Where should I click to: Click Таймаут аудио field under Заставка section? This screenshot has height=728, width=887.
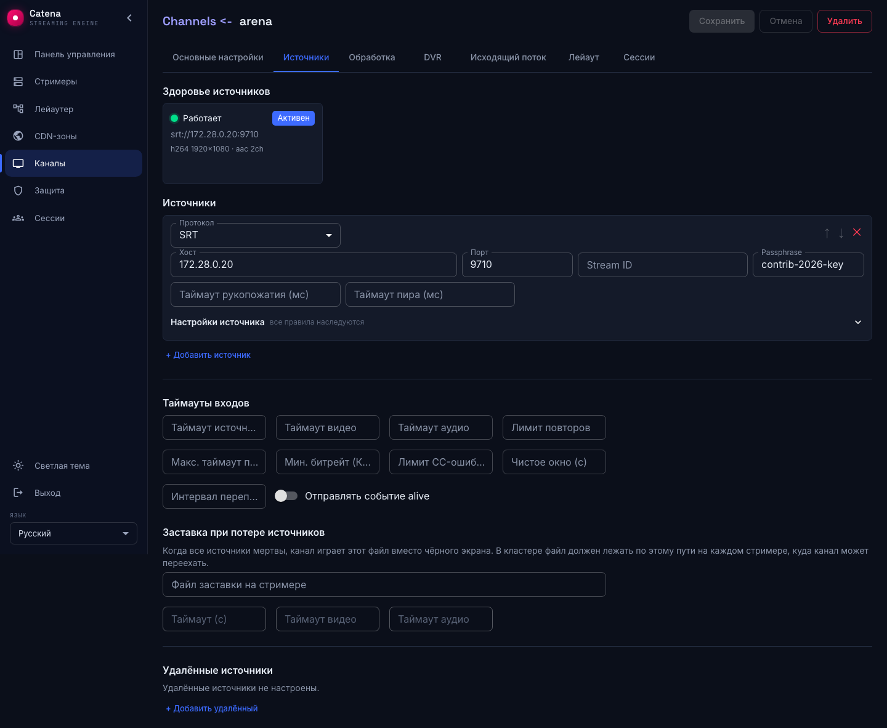[x=441, y=619]
